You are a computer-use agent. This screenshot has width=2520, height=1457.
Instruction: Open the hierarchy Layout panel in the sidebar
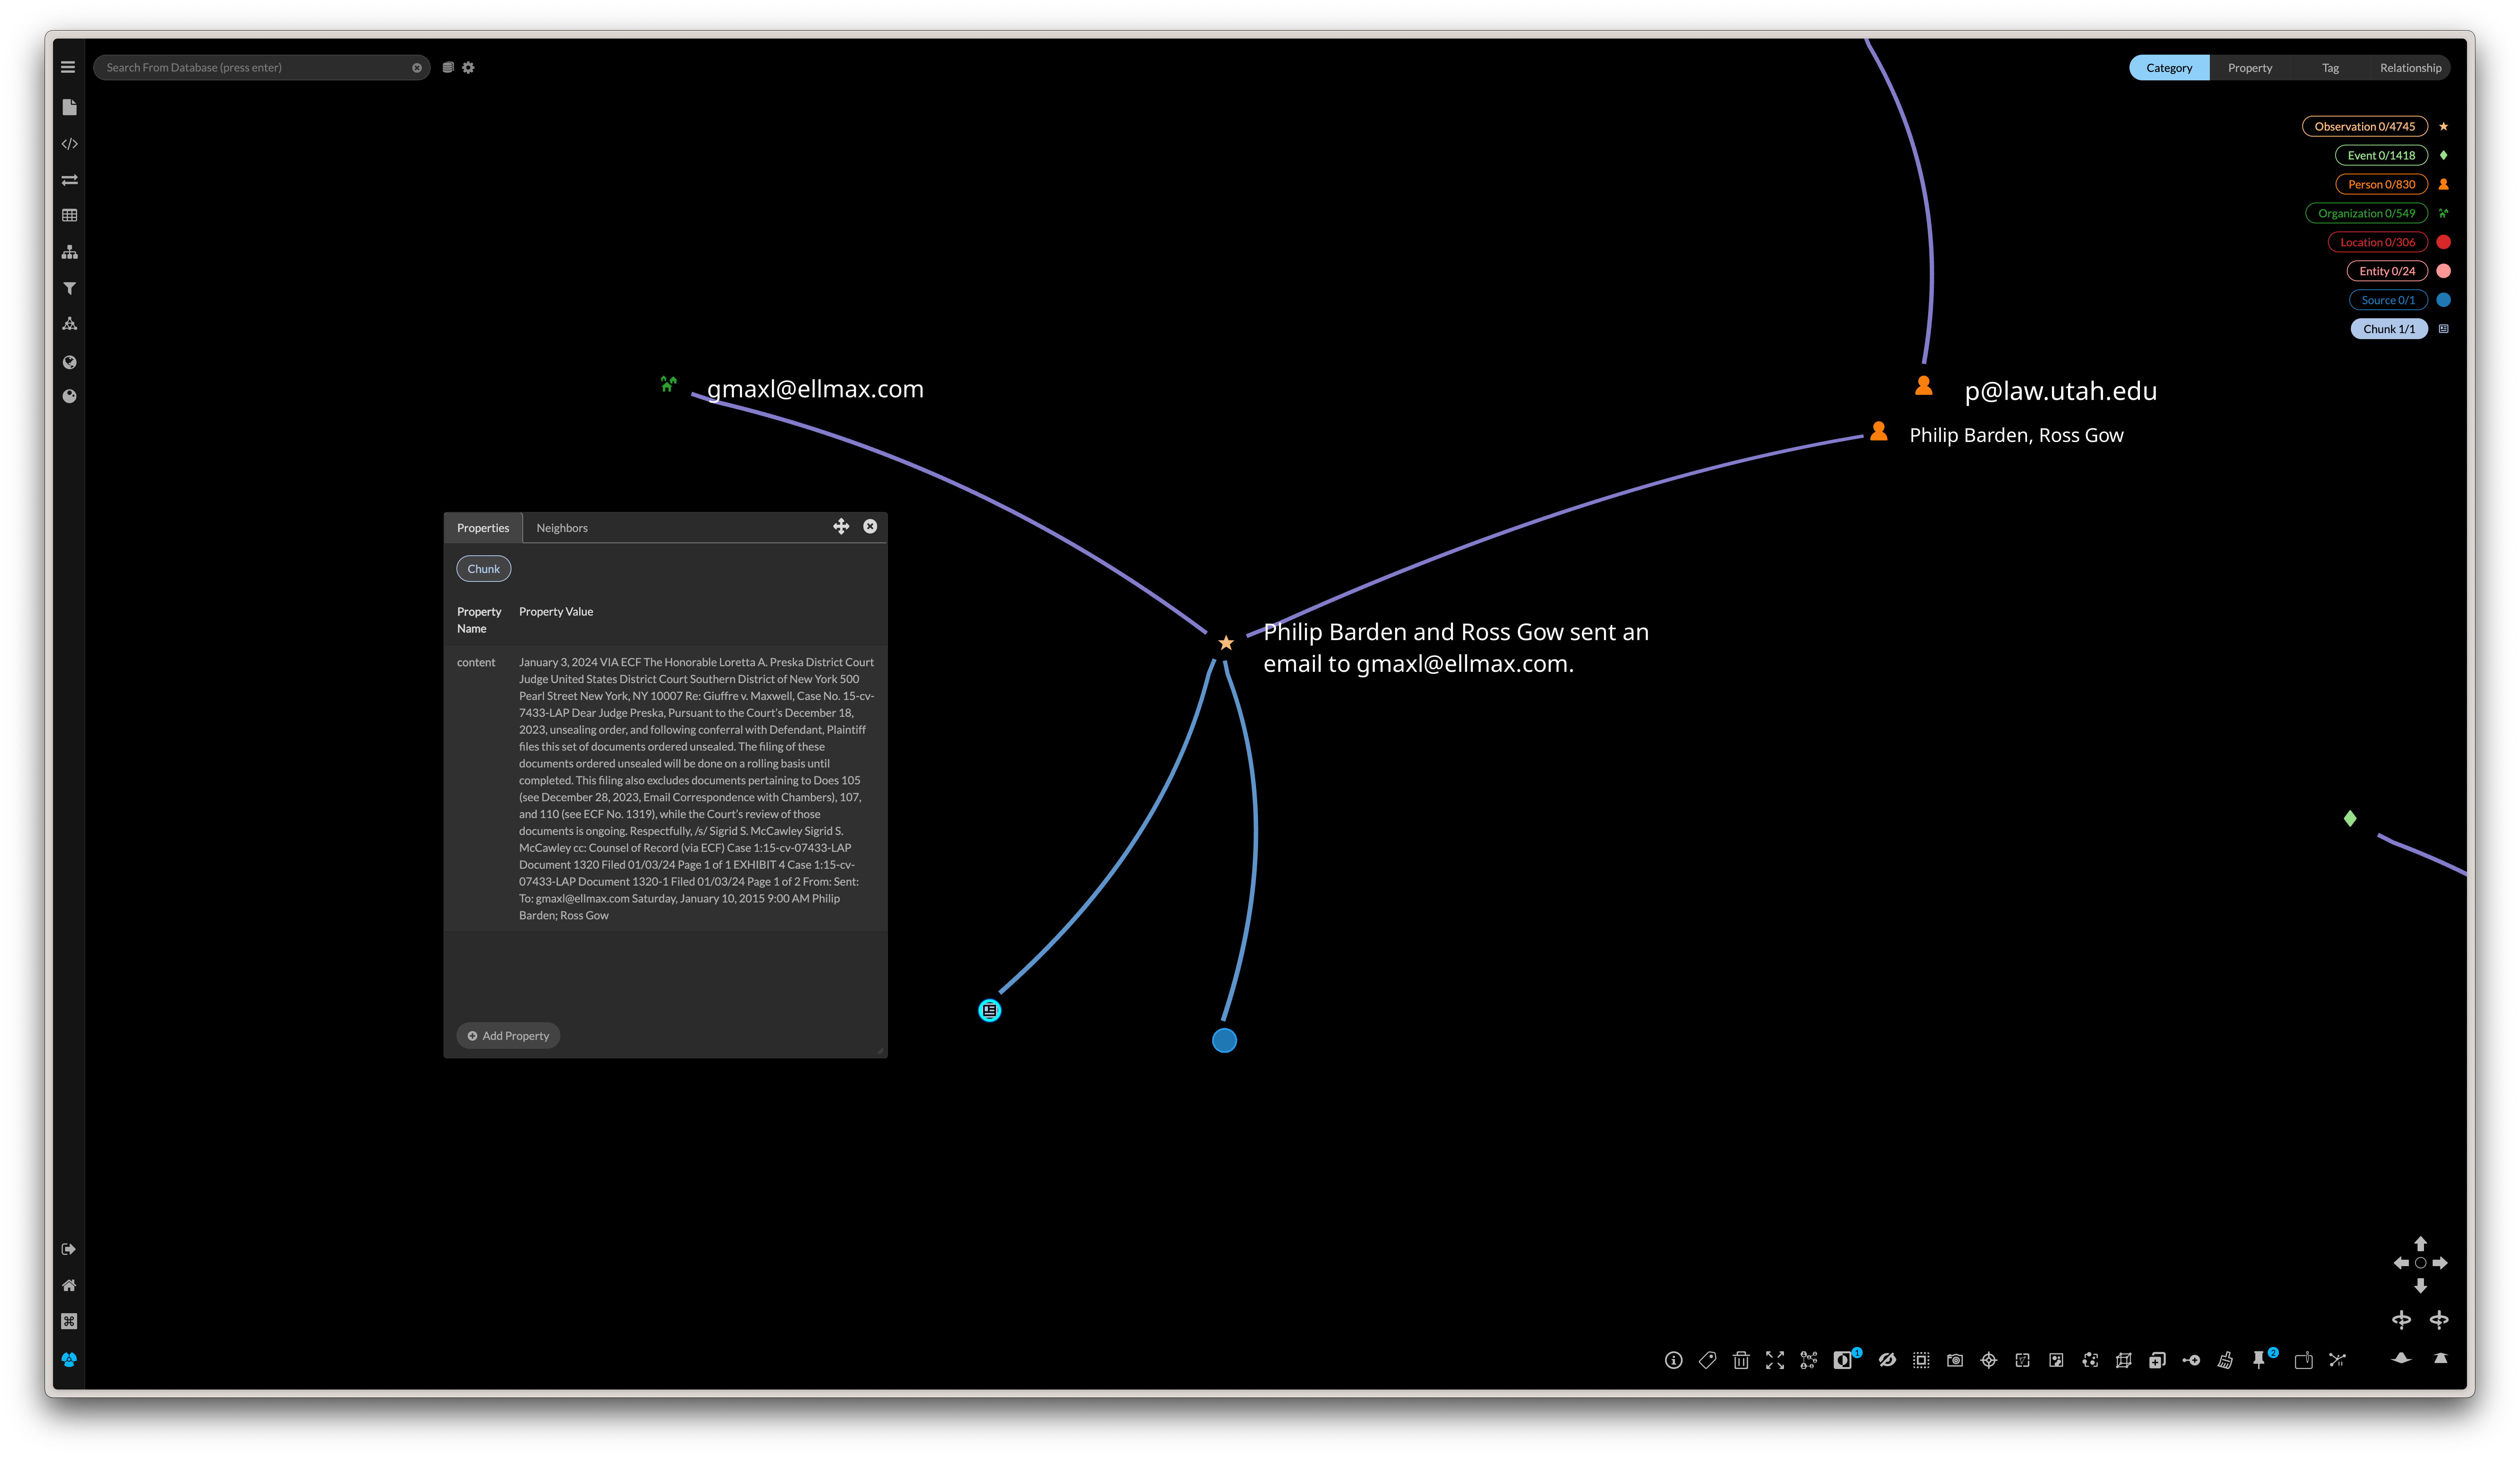pos(69,252)
